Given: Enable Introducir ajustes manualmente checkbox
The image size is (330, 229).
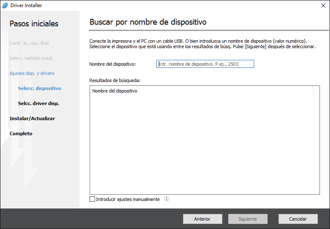Looking at the screenshot, I should (x=93, y=199).
